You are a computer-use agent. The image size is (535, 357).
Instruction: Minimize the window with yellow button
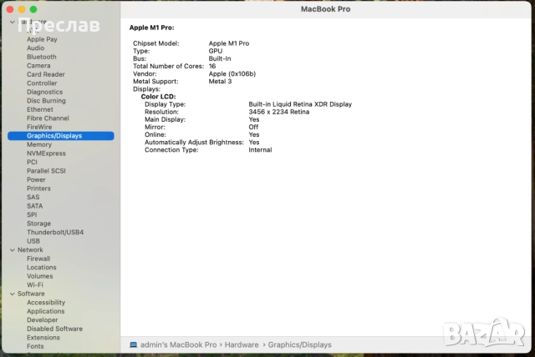coord(22,9)
